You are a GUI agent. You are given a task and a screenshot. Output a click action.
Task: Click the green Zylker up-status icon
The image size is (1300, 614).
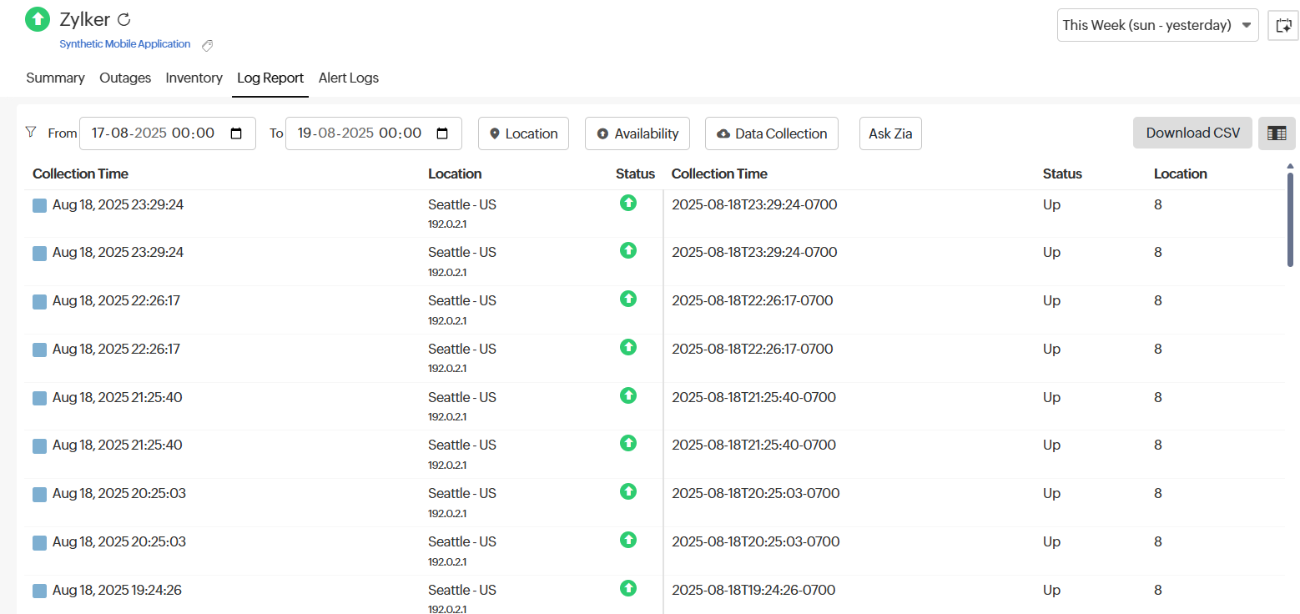coord(38,19)
